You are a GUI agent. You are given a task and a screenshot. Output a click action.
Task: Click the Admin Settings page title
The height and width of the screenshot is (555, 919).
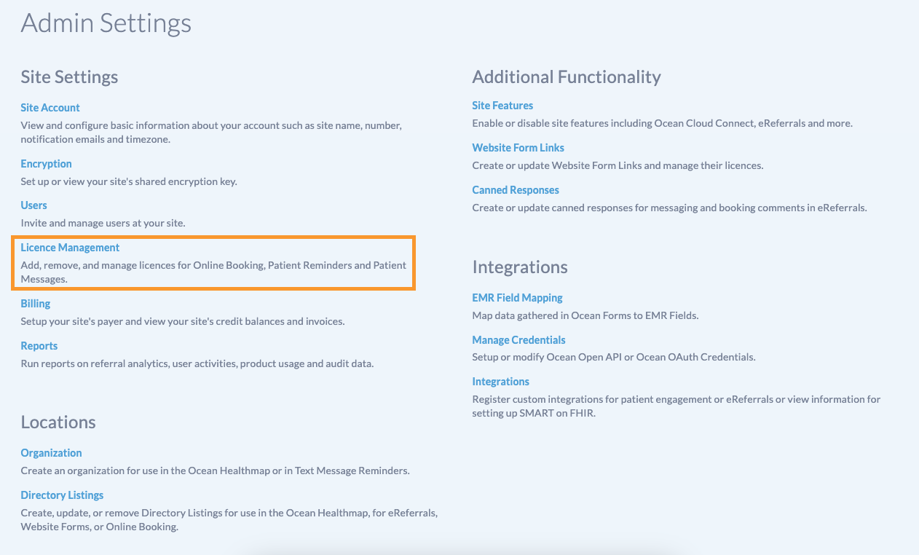click(x=106, y=23)
